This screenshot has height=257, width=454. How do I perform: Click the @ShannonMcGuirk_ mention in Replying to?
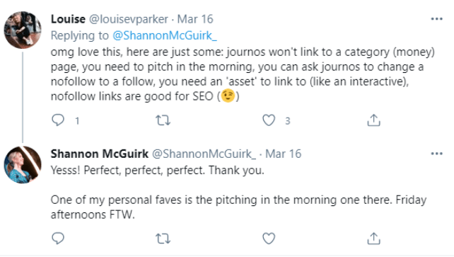(x=165, y=35)
